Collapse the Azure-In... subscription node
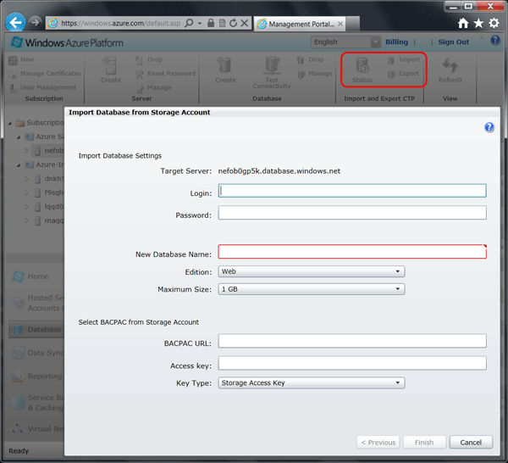 (19, 165)
